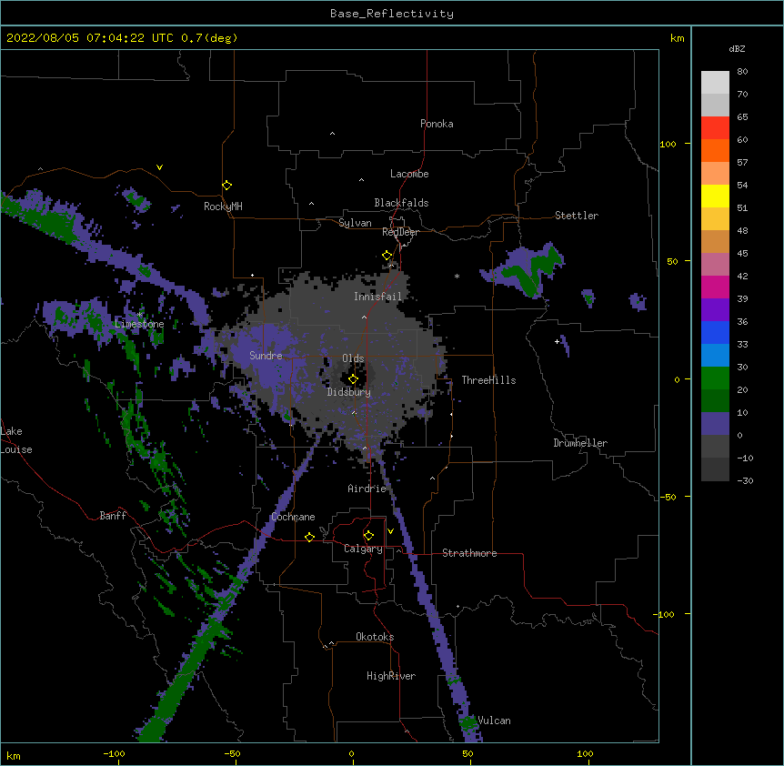Click the yellow V marker east of Calgary
Viewport: 784px width, 766px height.
tap(390, 531)
